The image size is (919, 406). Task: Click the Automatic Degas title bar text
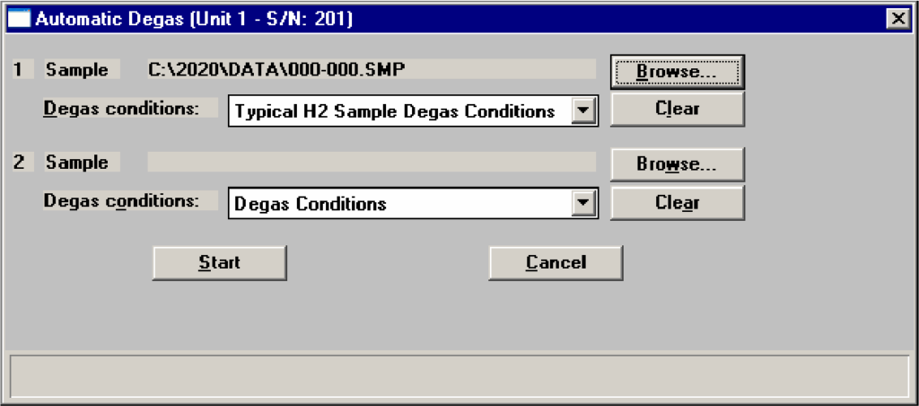193,18
